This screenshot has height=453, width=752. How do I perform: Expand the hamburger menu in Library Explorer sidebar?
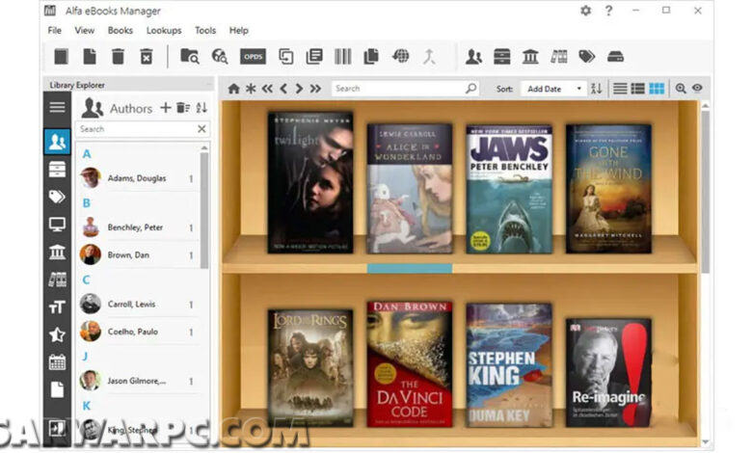click(x=57, y=107)
